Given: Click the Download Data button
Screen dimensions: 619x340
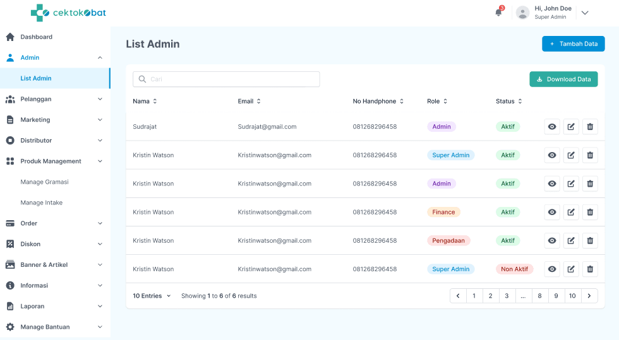Looking at the screenshot, I should (563, 79).
